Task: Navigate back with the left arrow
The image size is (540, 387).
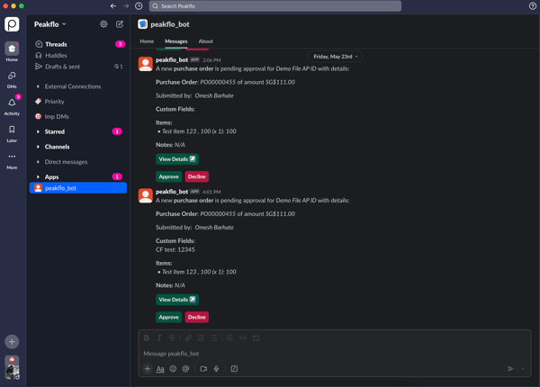Action: [x=113, y=6]
